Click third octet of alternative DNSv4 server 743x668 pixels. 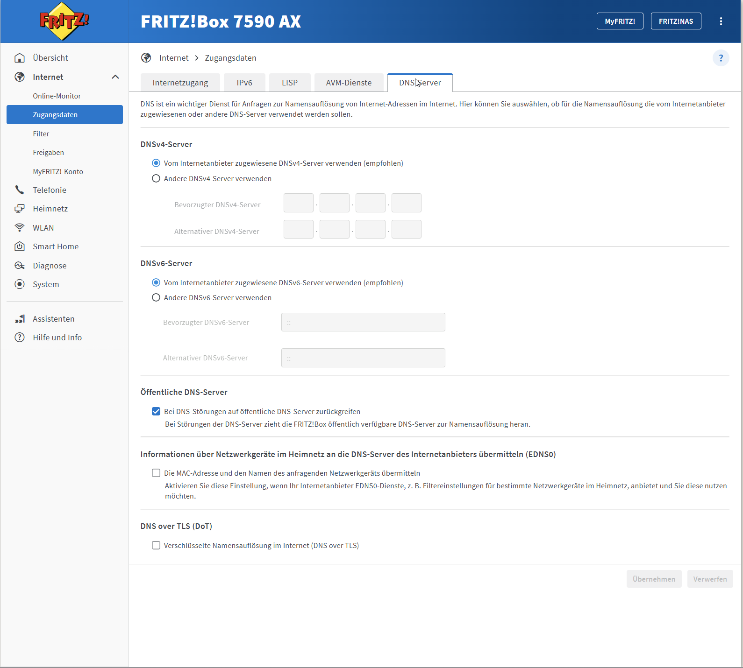(x=371, y=230)
